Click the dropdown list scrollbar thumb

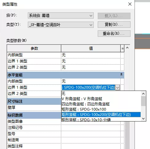tap(143, 101)
